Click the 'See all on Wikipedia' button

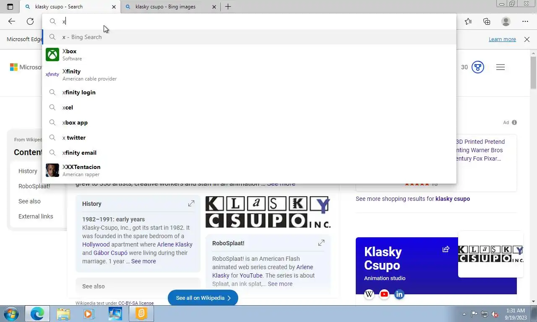(x=203, y=298)
